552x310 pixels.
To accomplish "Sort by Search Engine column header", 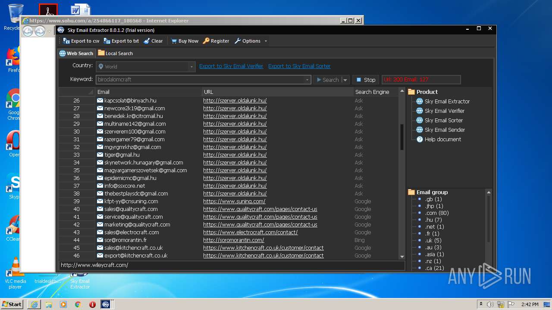I will tap(376, 92).
